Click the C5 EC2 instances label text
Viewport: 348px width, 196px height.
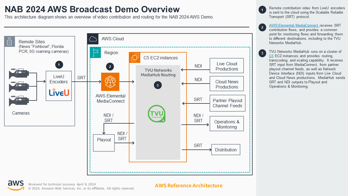161,58
